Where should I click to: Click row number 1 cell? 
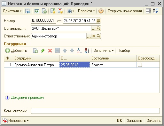click(x=8, y=65)
